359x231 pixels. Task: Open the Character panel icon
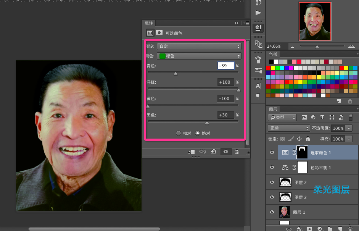(x=258, y=86)
